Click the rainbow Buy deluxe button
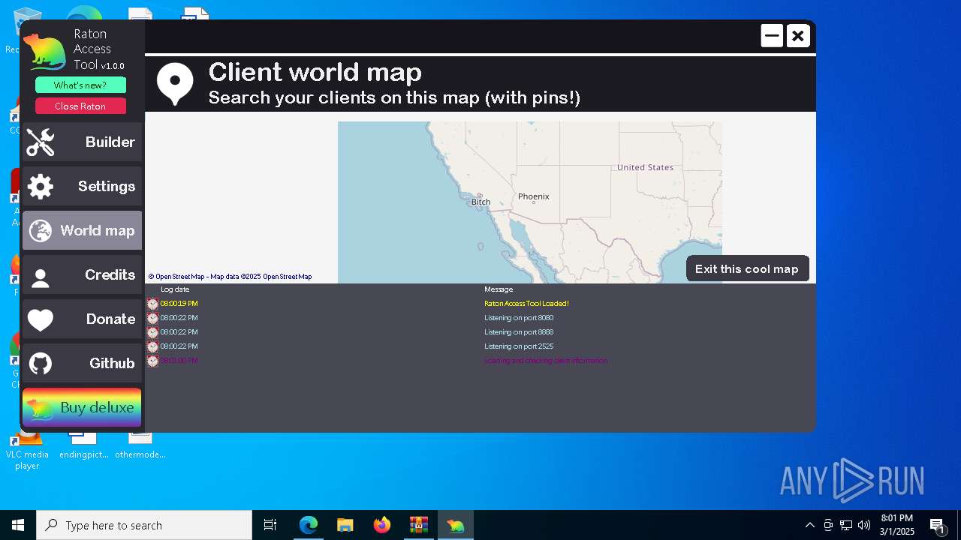 [82, 407]
